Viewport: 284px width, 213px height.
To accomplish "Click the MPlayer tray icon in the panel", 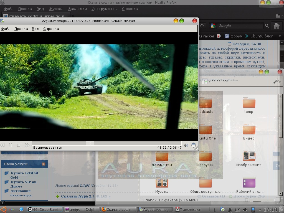I will pyautogui.click(x=222, y=210).
